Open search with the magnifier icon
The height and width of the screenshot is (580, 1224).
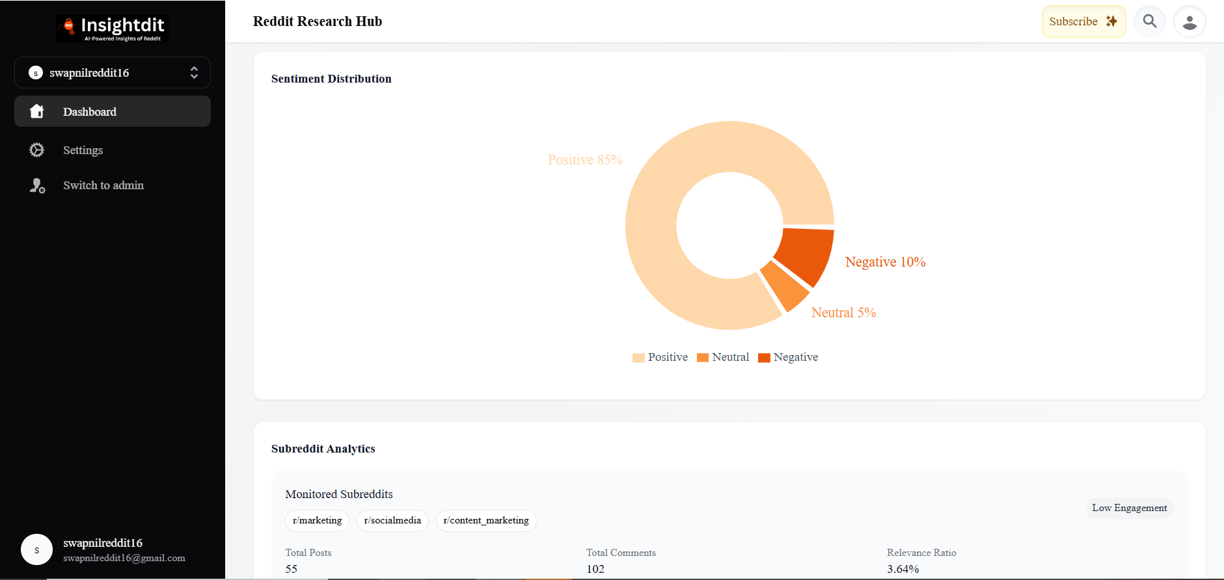coord(1150,21)
